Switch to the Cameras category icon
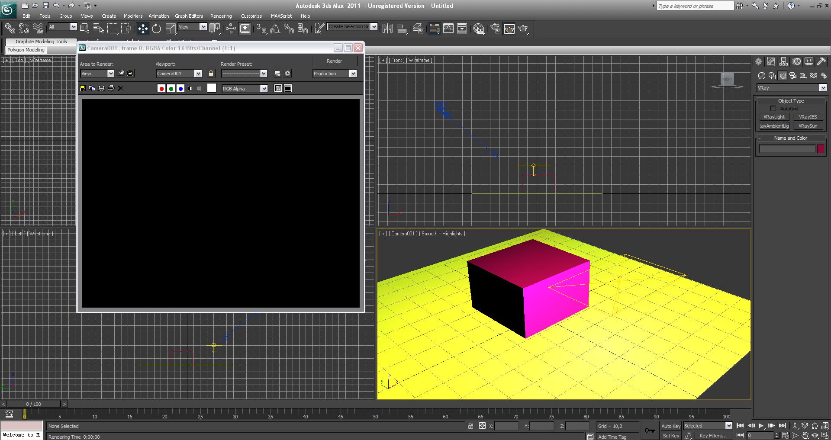 (793, 76)
